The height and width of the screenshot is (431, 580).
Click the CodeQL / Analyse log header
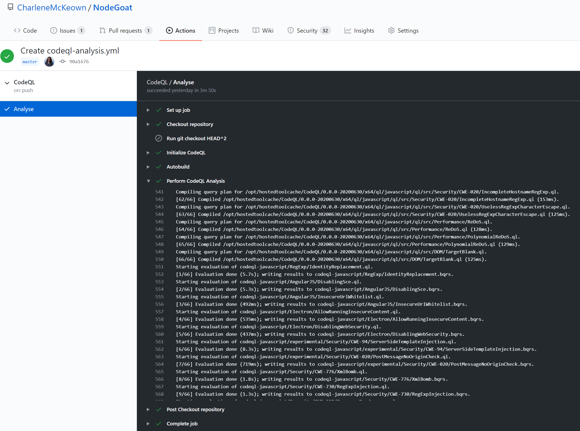tap(170, 82)
